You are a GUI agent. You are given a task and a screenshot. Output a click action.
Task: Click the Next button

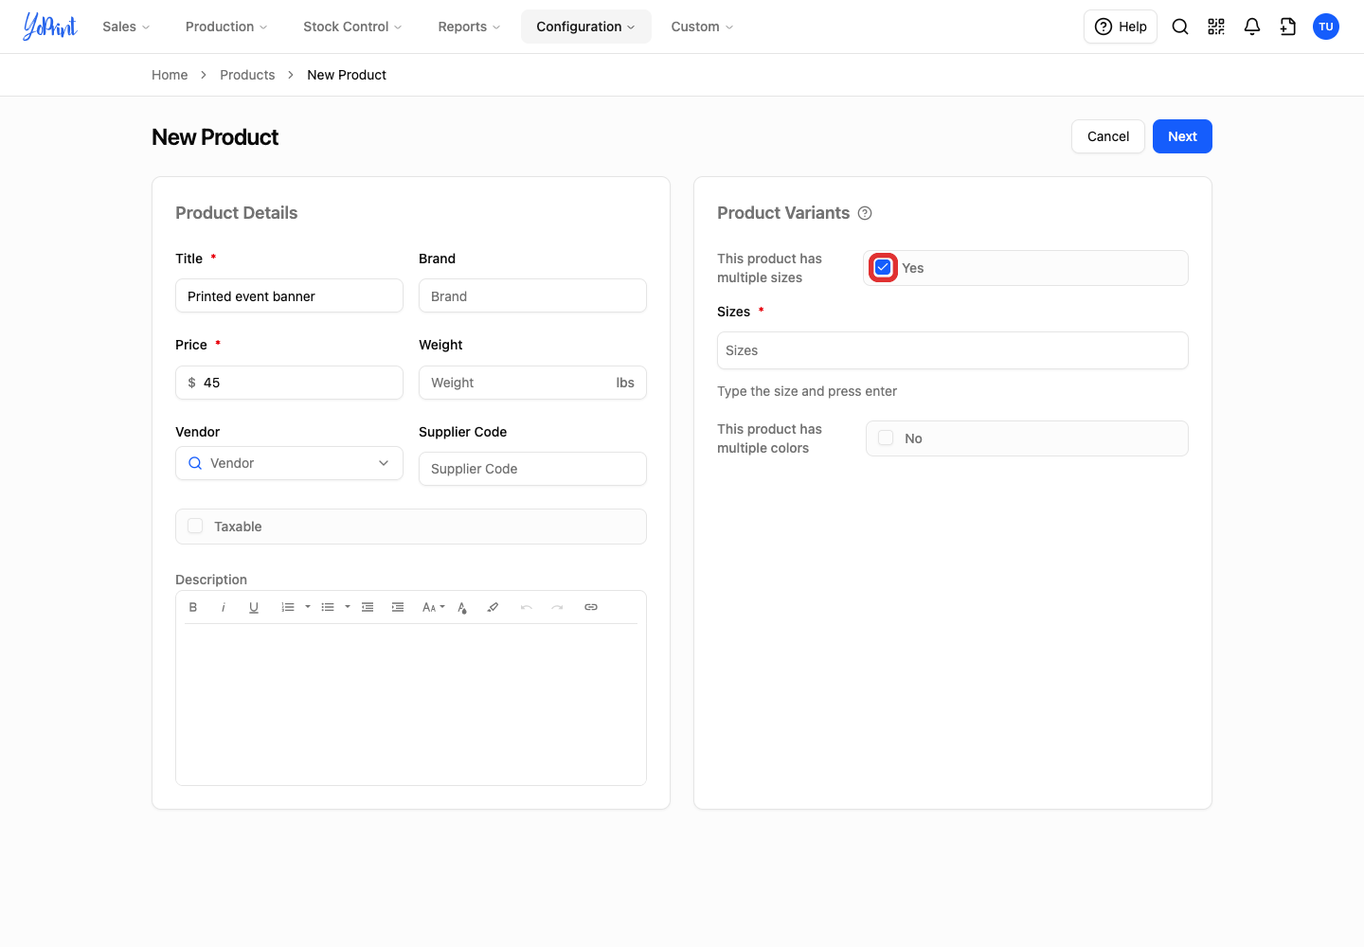click(x=1182, y=136)
